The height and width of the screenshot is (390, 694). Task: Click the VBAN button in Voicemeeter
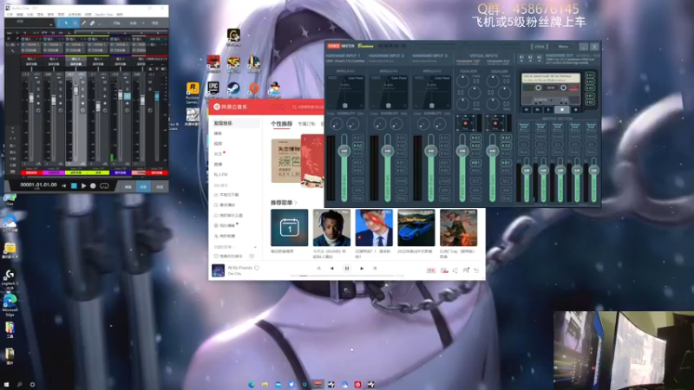click(539, 47)
